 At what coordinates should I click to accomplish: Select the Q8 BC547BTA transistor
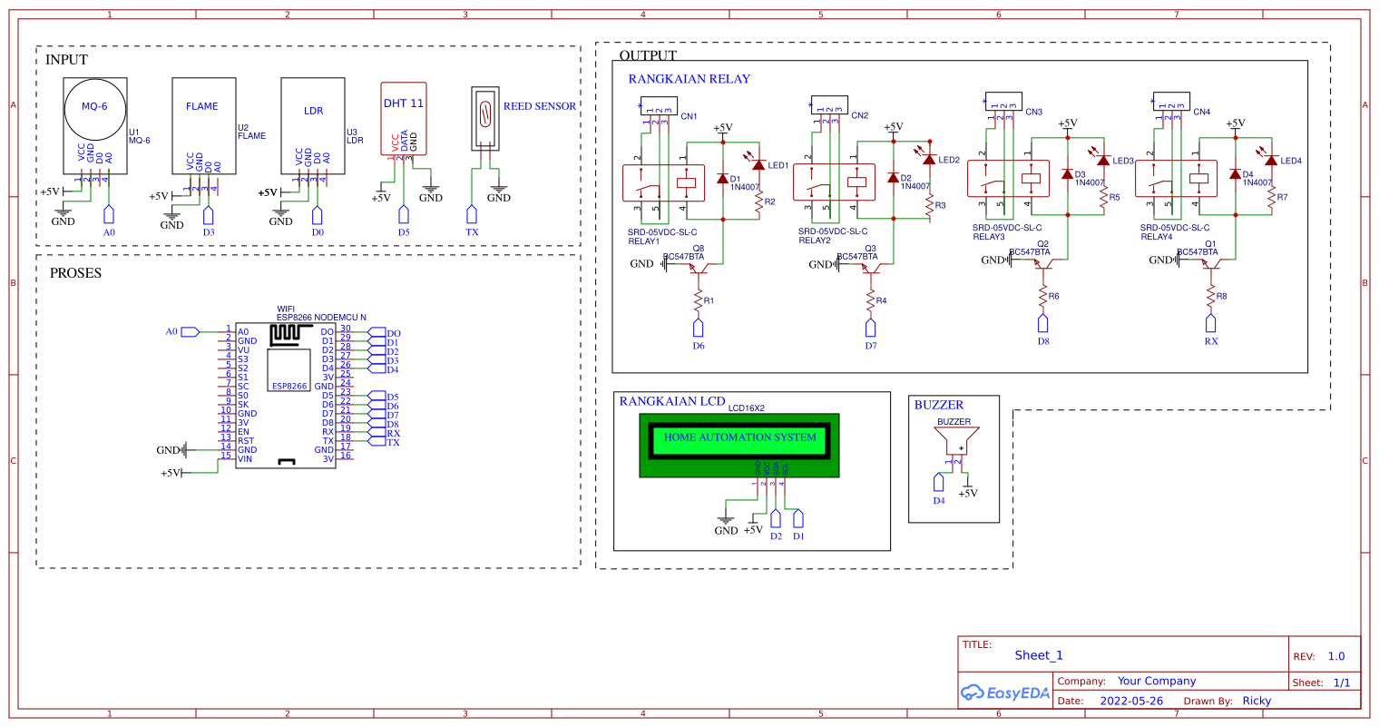pos(699,263)
